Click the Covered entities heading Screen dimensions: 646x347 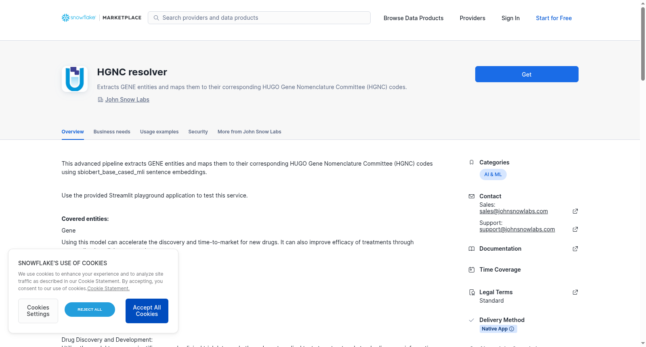tap(85, 219)
